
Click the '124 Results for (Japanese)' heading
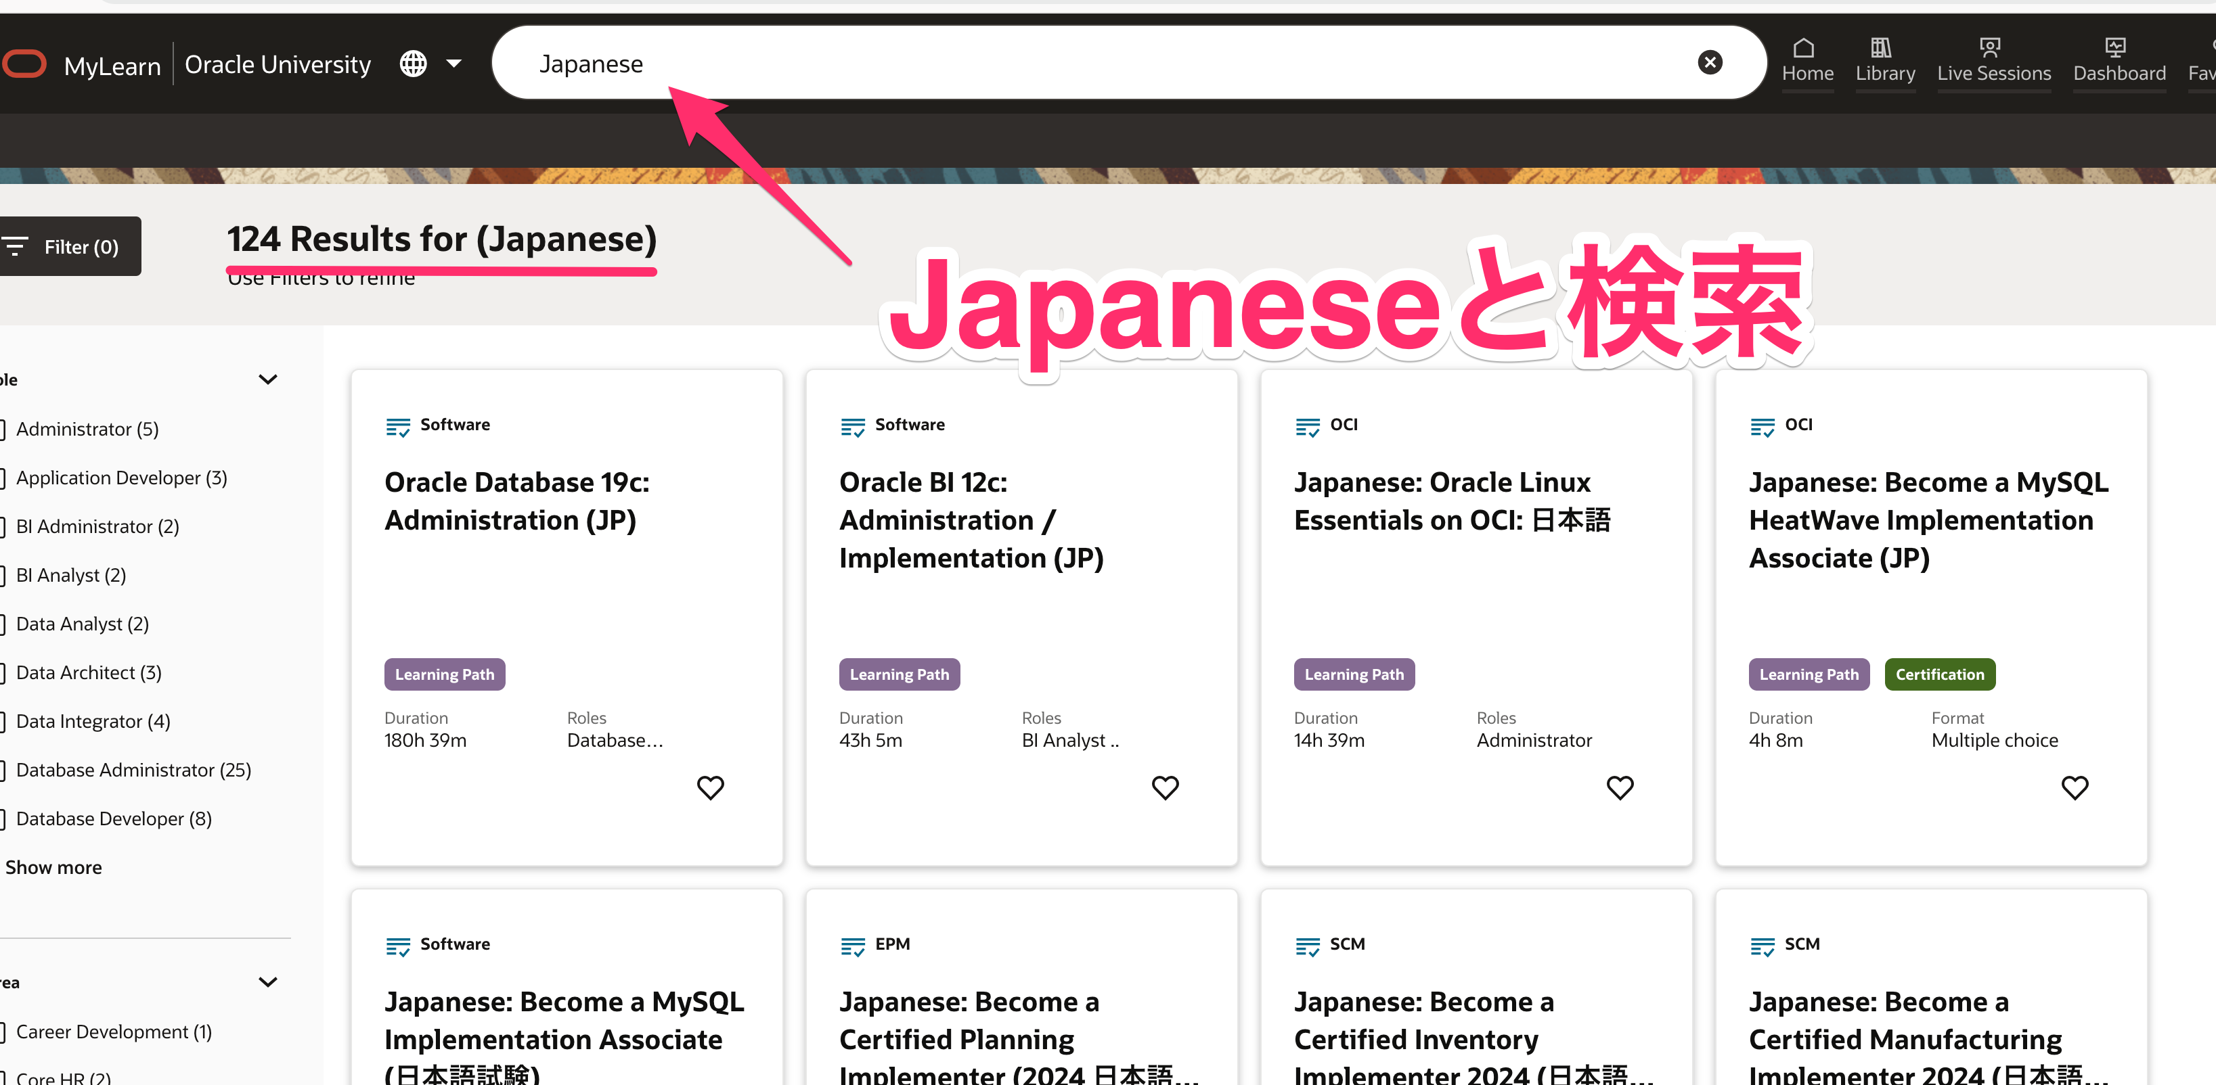tap(441, 239)
